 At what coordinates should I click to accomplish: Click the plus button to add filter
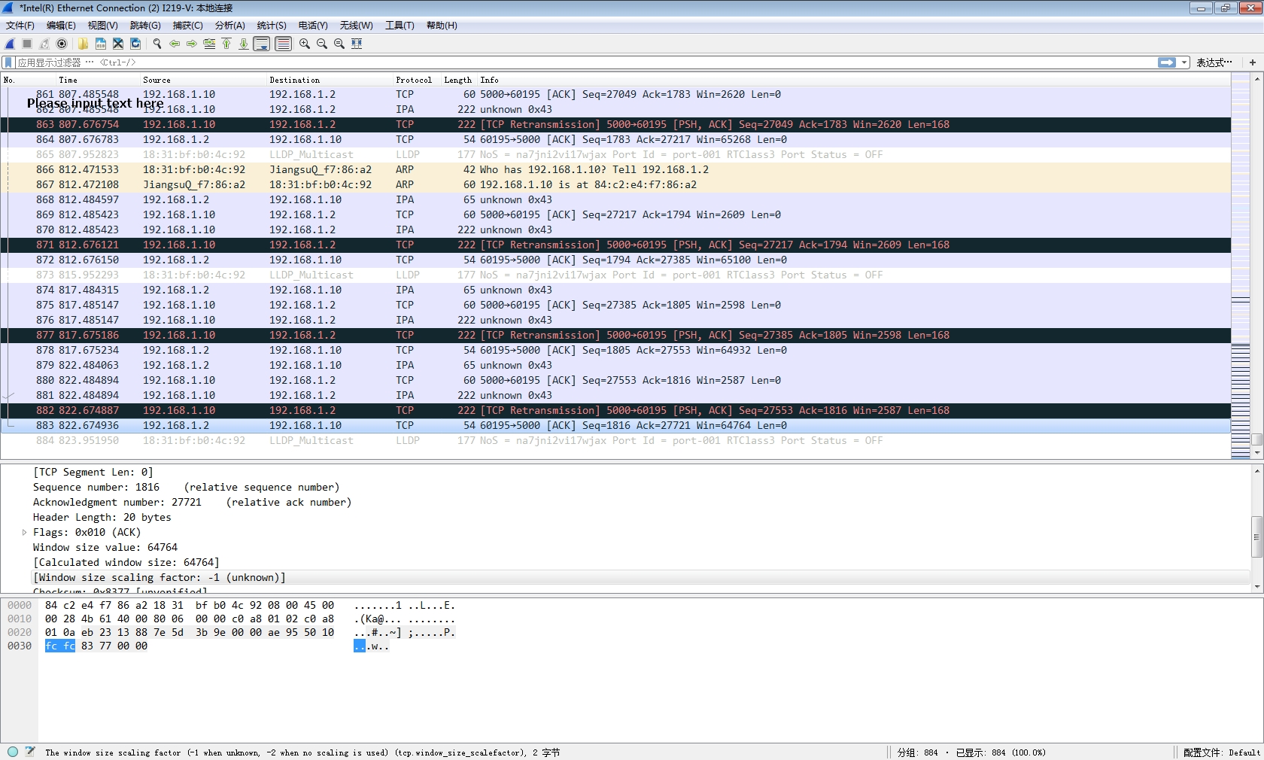1253,62
